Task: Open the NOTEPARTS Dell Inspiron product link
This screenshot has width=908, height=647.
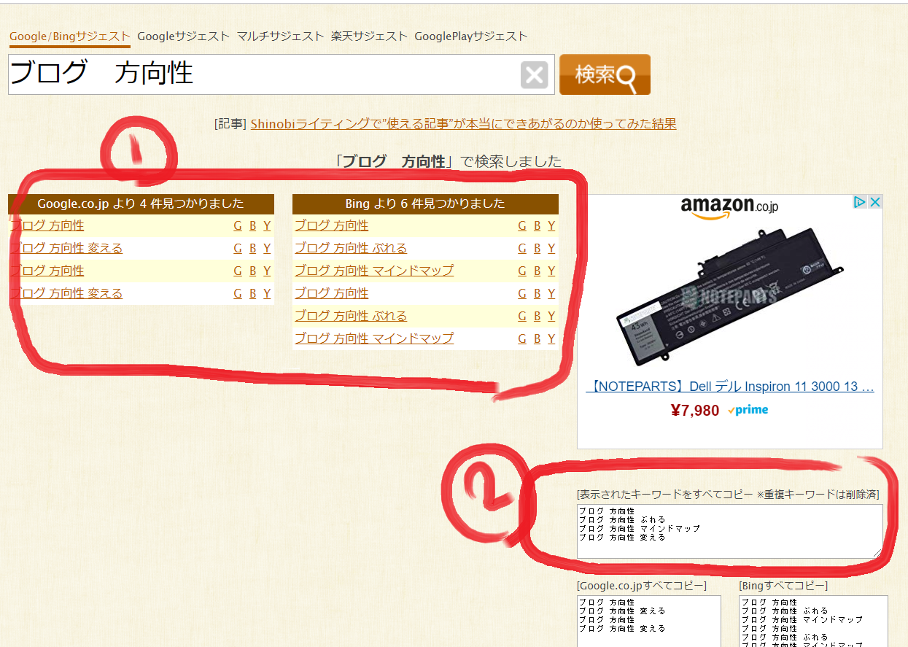Action: pos(729,387)
